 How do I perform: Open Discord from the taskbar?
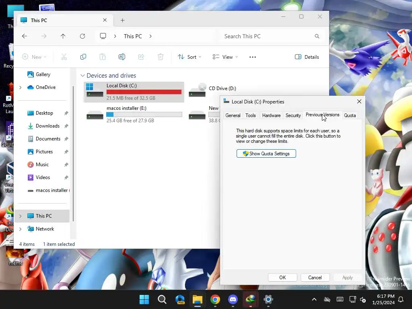(x=233, y=299)
